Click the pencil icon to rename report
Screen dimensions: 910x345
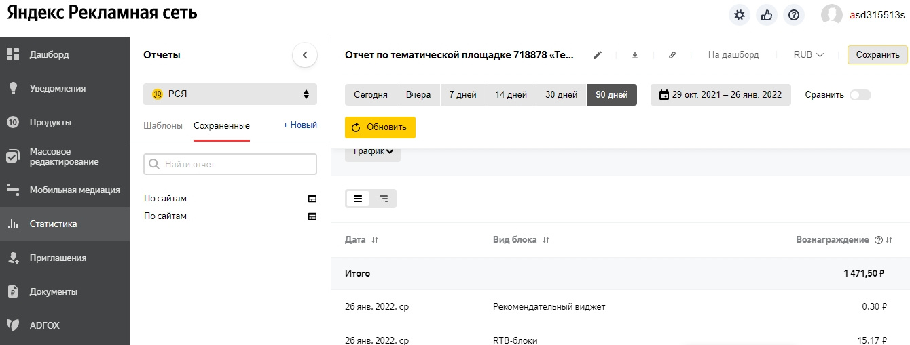click(x=598, y=55)
